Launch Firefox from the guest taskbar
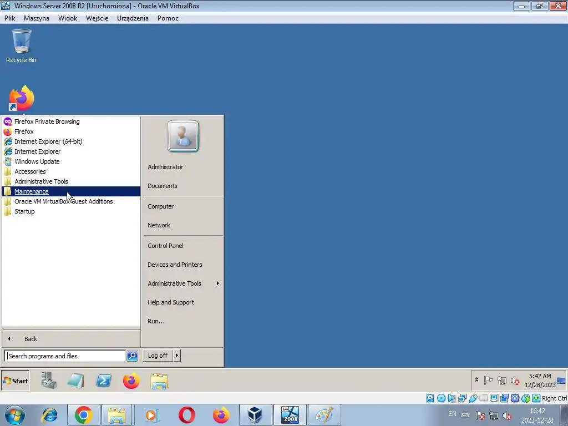This screenshot has height=426, width=568. pyautogui.click(x=131, y=381)
